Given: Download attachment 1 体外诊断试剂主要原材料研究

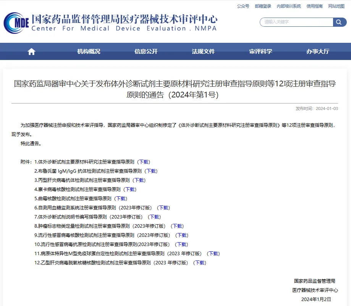Looking at the screenshot, I should coord(144,162).
